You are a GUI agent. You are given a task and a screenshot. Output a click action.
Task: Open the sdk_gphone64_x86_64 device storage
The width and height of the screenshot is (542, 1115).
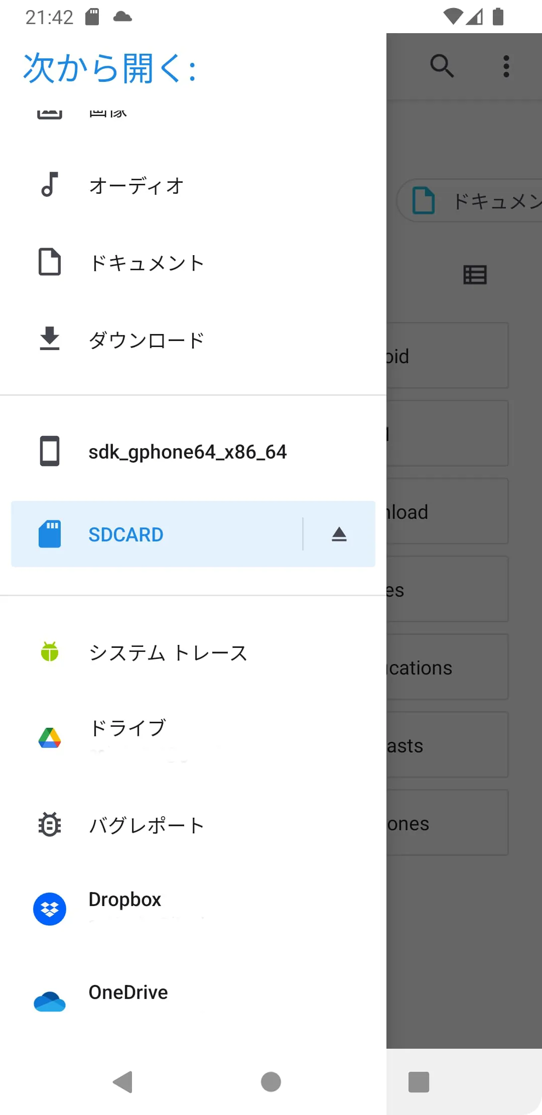point(187,451)
